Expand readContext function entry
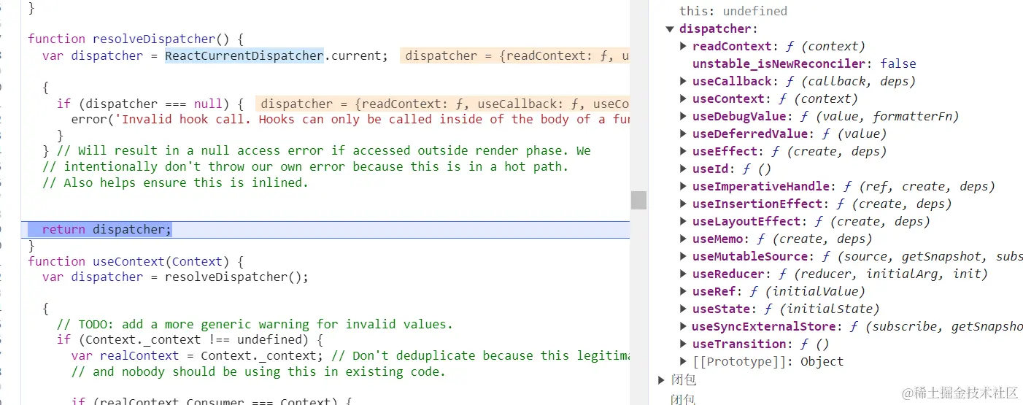 [684, 46]
